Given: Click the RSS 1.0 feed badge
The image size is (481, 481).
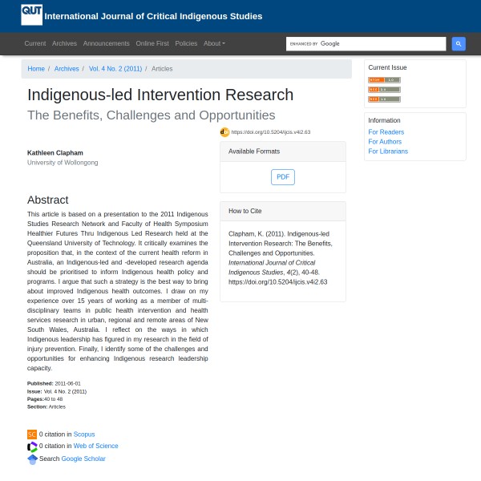Looking at the screenshot, I should click(x=384, y=99).
